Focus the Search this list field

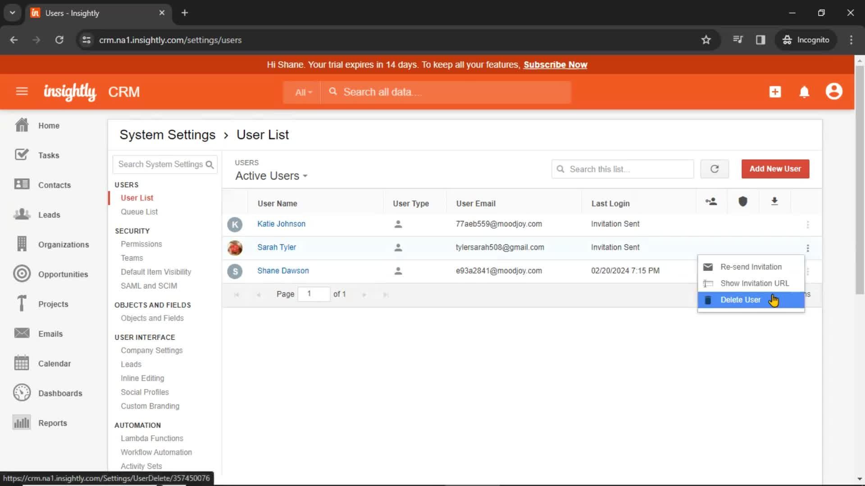[623, 169]
